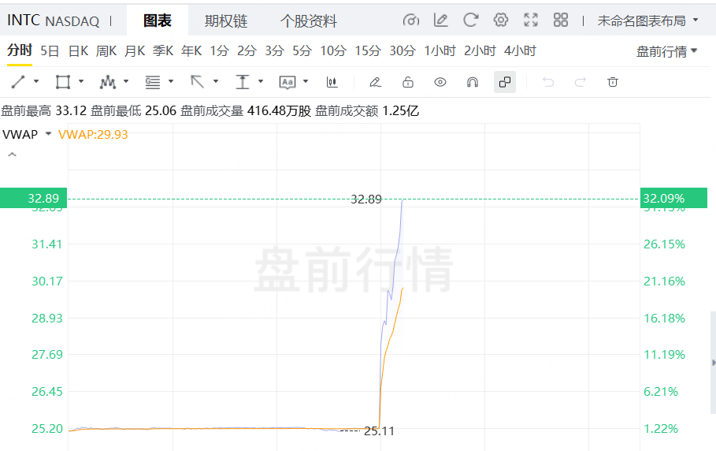
Task: Select the 5日 timeframe
Action: point(50,50)
